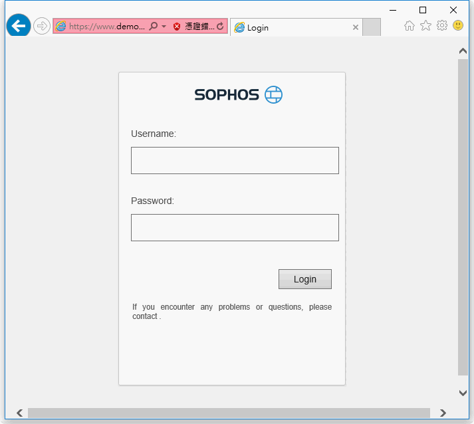Viewport: 474px width, 424px height.
Task: Click the search magnifier in address bar
Action: (154, 26)
